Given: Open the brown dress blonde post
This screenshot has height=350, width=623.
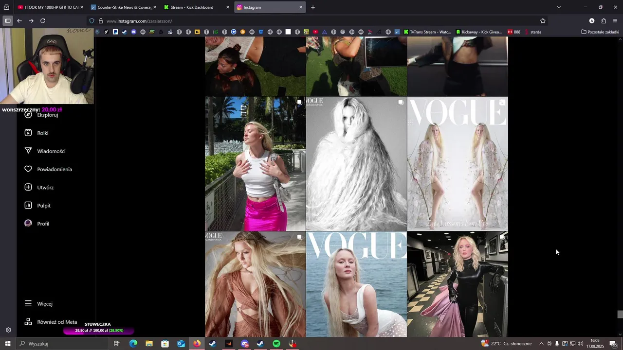Looking at the screenshot, I should pos(256,284).
